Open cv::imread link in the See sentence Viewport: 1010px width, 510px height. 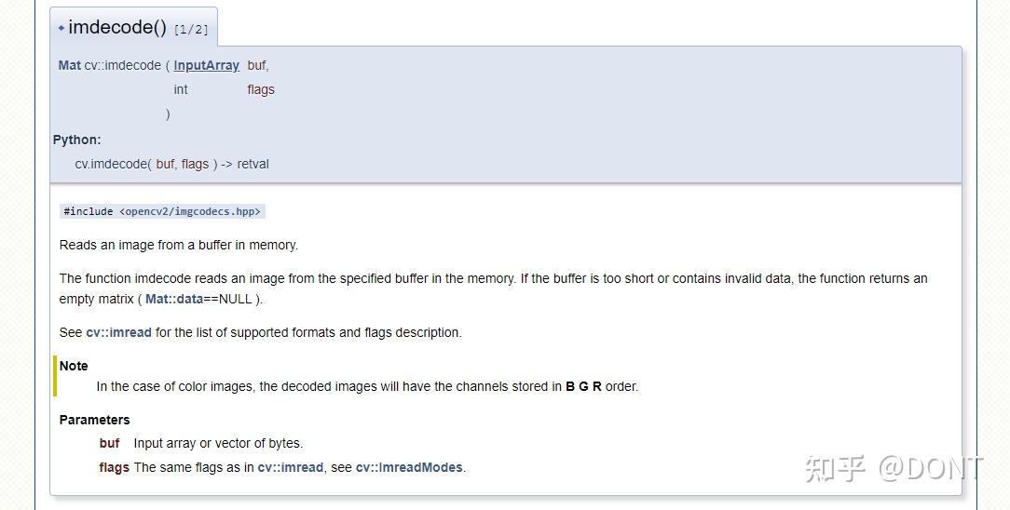pos(118,332)
